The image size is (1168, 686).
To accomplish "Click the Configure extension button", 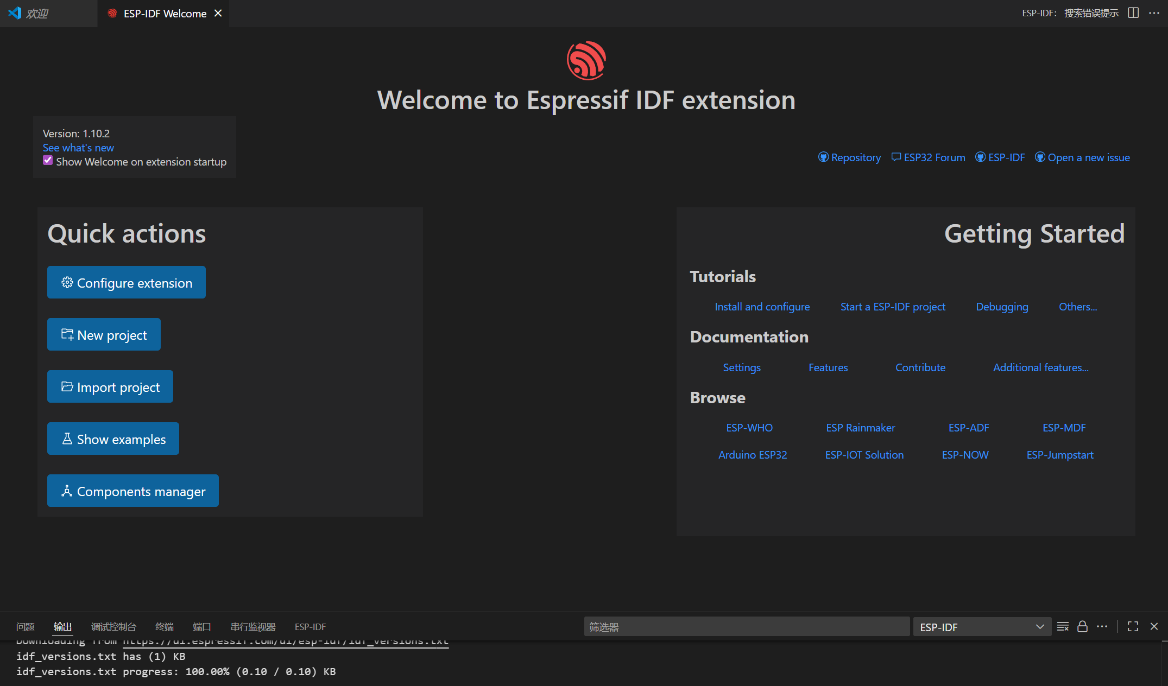I will [x=127, y=282].
